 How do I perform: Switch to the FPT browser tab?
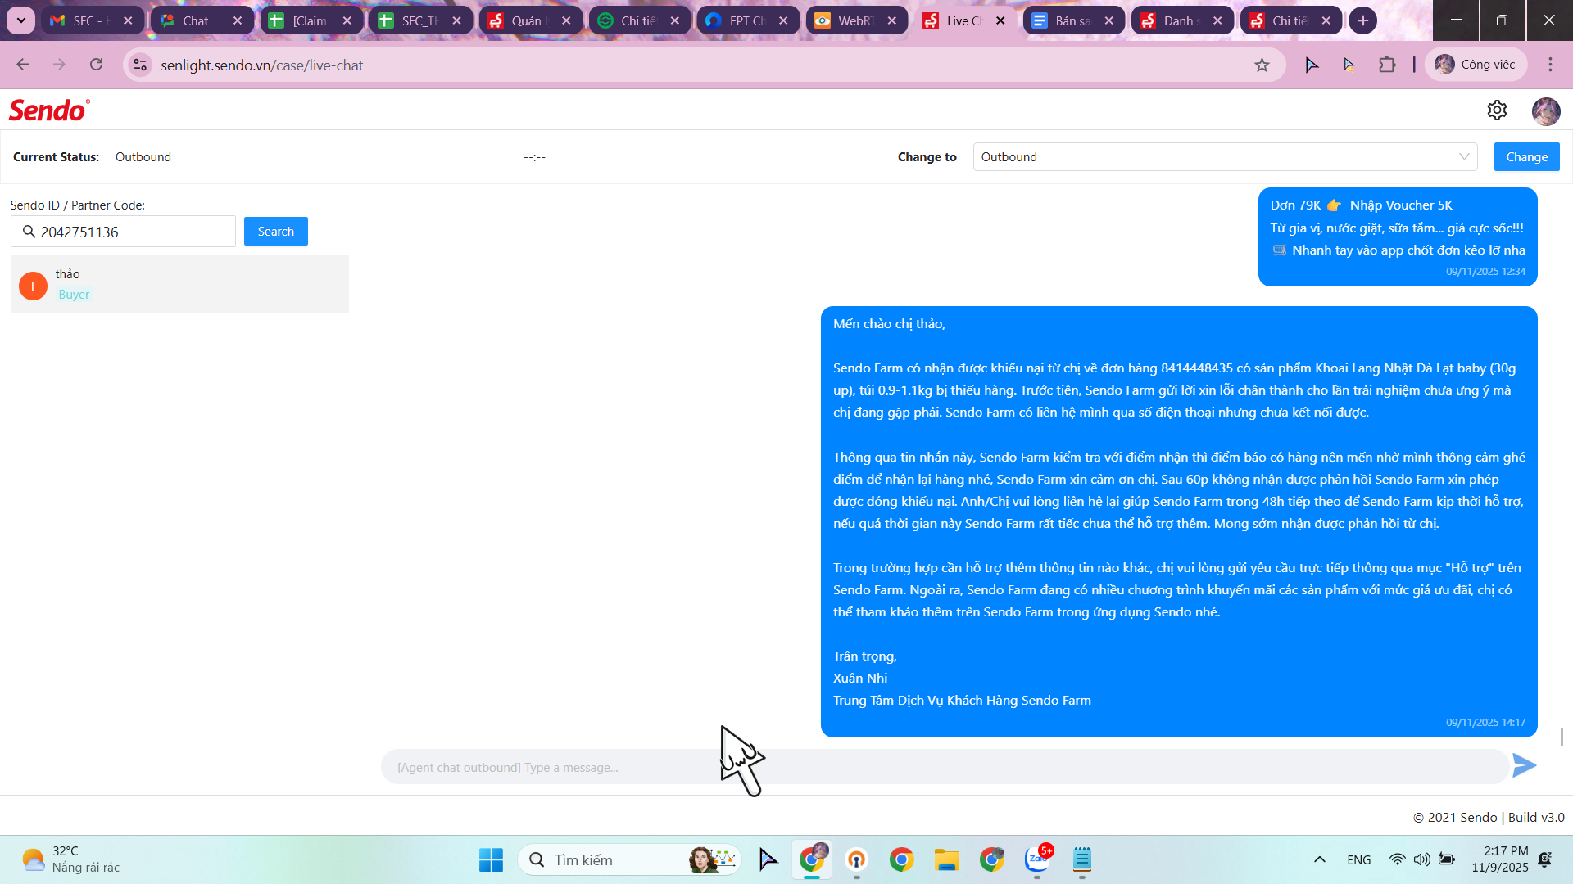[746, 20]
